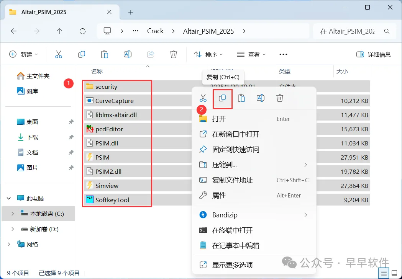The image size is (402, 279).
Task: Sort by the 大小 column header
Action: coord(342,72)
